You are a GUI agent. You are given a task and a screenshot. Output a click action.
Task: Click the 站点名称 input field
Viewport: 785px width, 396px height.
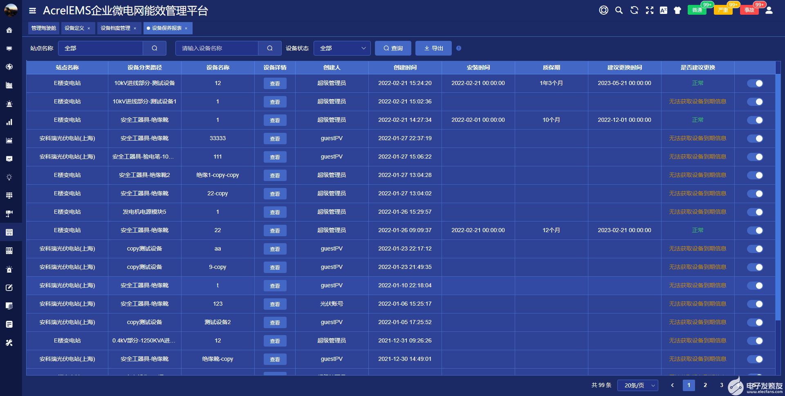[x=101, y=48]
